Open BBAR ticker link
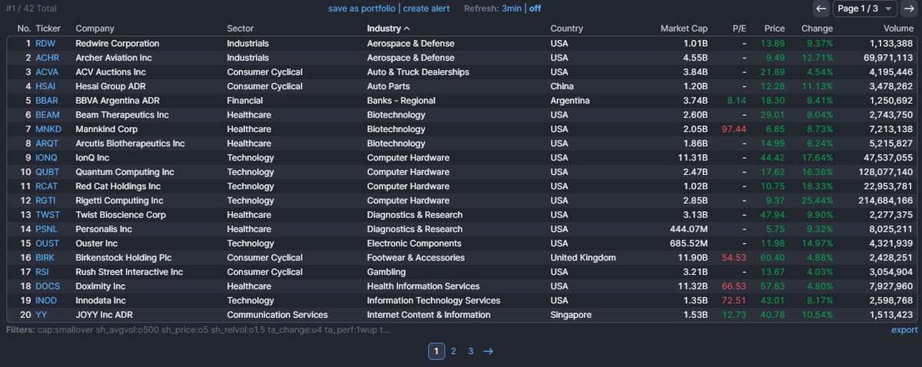This screenshot has height=367, width=922. pos(47,101)
